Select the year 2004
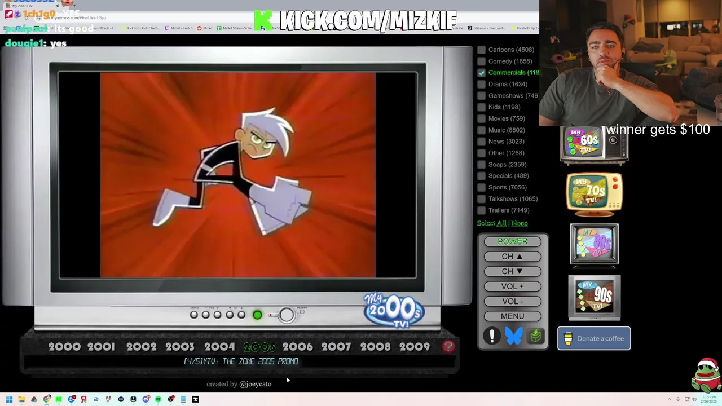The width and height of the screenshot is (722, 406). coord(219,347)
